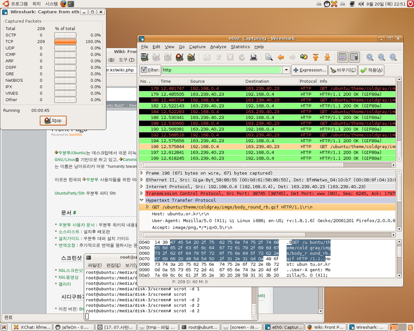
Task: Click the network monitor tray icon
Action: click(x=352, y=4)
